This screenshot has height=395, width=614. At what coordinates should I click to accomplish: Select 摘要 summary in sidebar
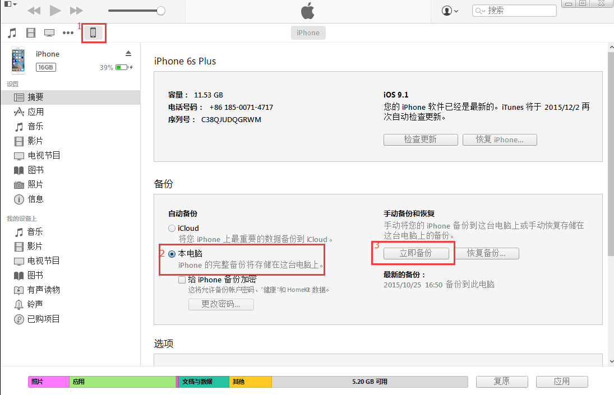[71, 97]
